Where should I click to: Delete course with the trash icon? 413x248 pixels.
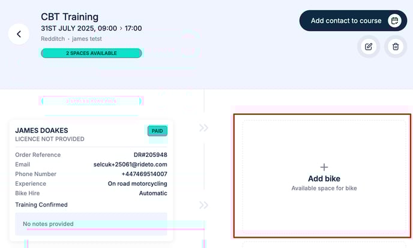point(395,46)
